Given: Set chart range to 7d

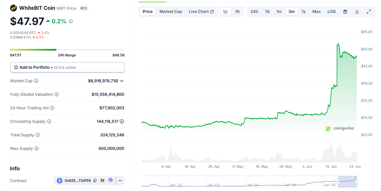Looking at the screenshot, I should click(x=267, y=12).
